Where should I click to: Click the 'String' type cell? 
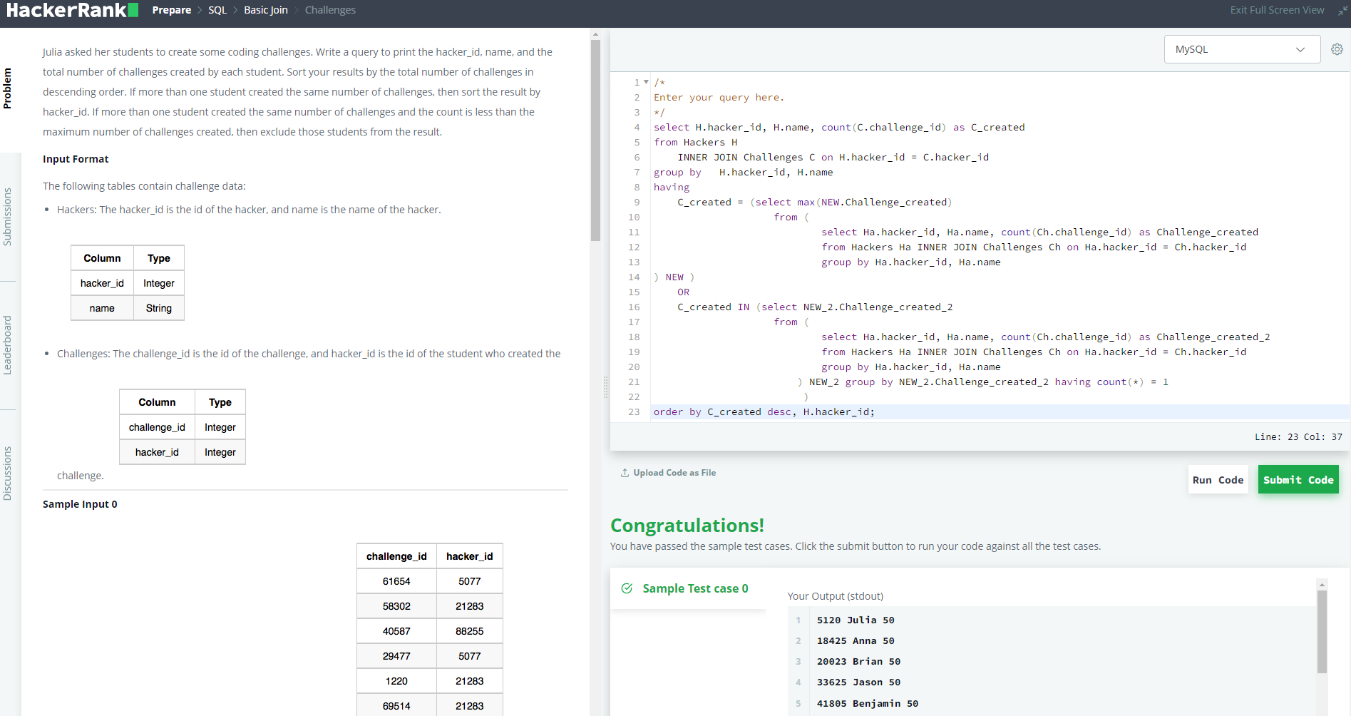pyautogui.click(x=159, y=308)
